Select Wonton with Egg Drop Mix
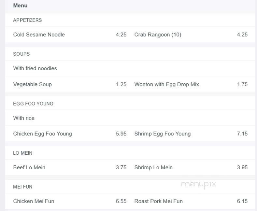This screenshot has height=211, width=257. (166, 84)
